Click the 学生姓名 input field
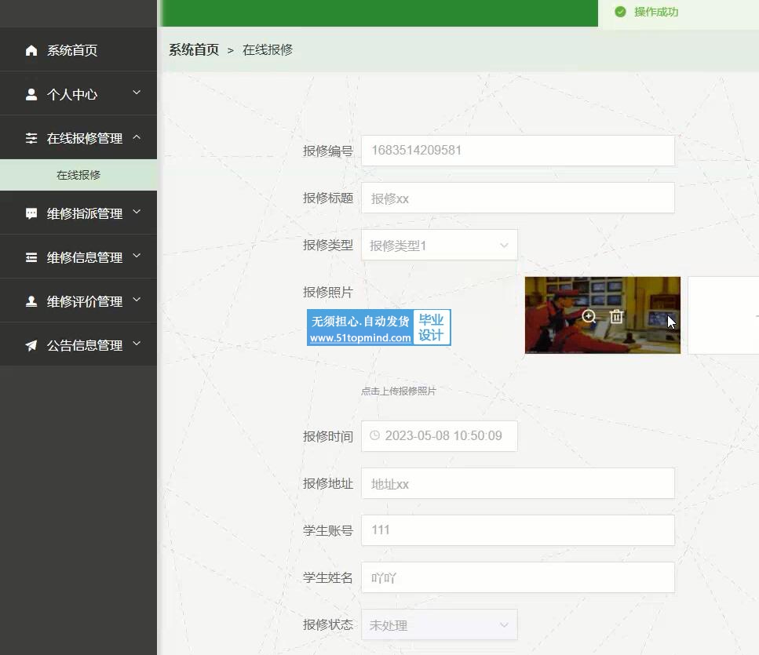 (518, 577)
